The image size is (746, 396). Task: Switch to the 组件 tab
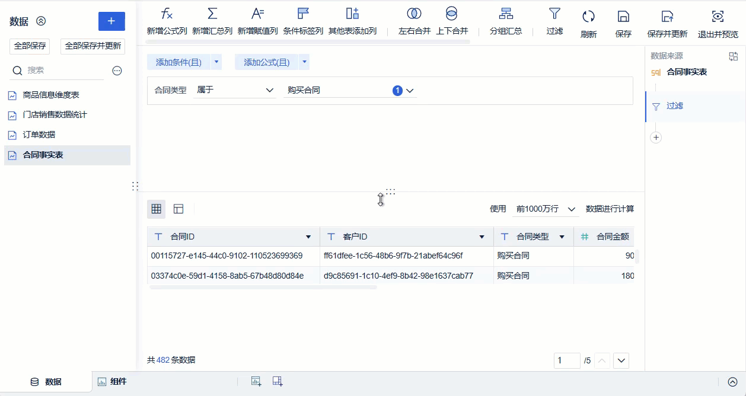pyautogui.click(x=113, y=381)
